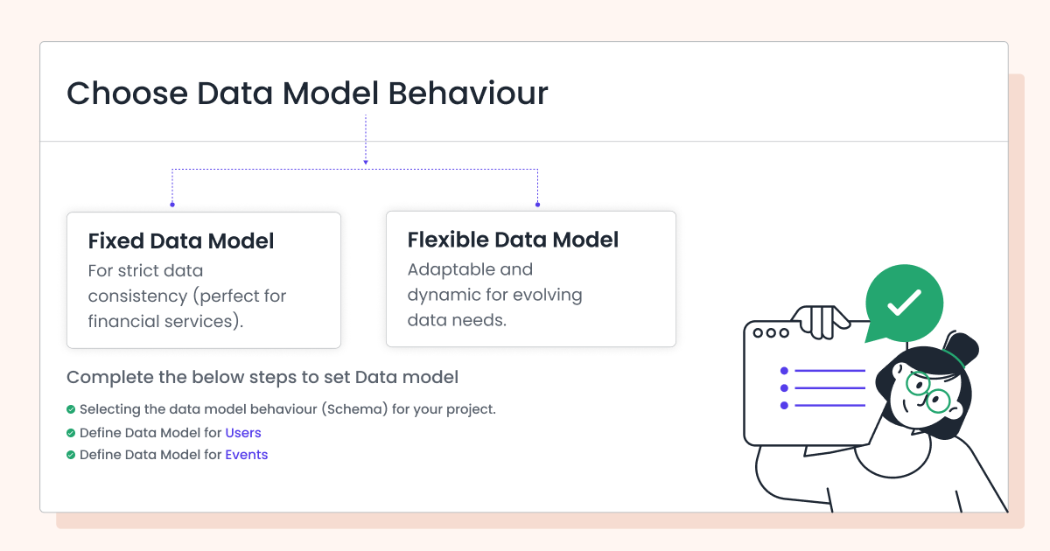Click the white checkmark in green speech bubble

(904, 303)
